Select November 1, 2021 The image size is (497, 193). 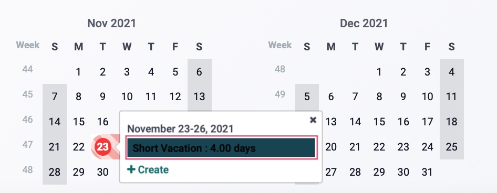[79, 72]
